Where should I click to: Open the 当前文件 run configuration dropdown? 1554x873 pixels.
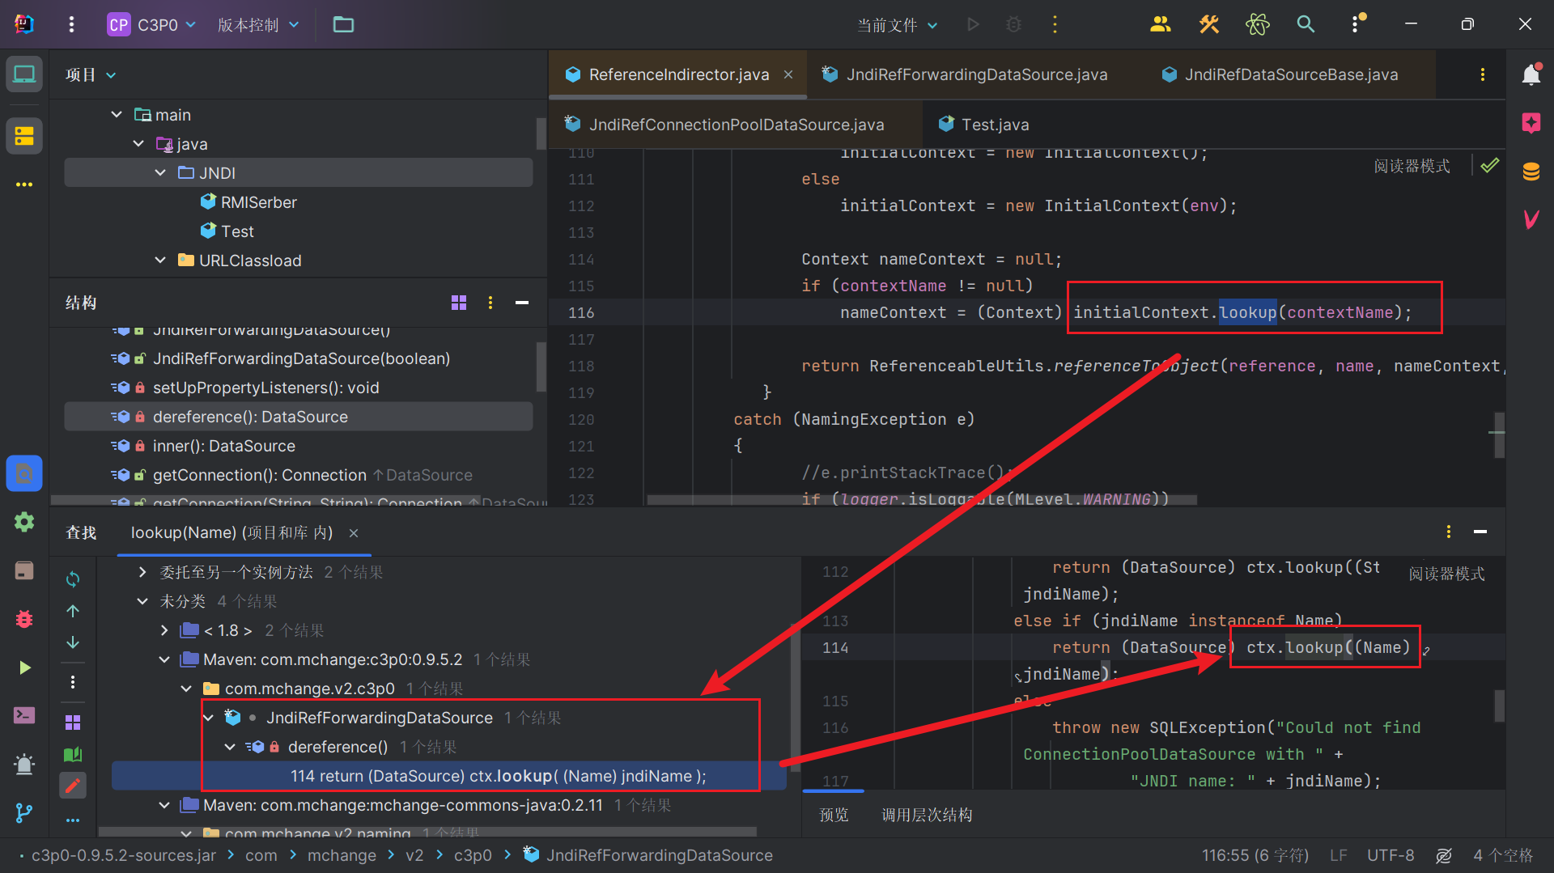(x=898, y=25)
